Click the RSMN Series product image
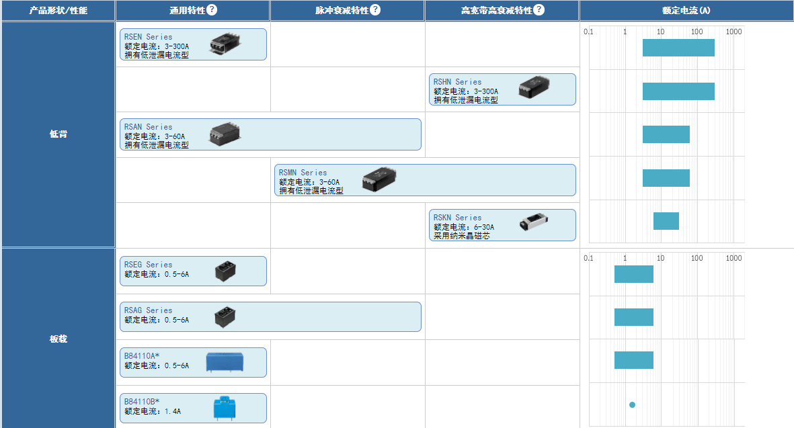Screen dimensions: 794x428 [379, 179]
